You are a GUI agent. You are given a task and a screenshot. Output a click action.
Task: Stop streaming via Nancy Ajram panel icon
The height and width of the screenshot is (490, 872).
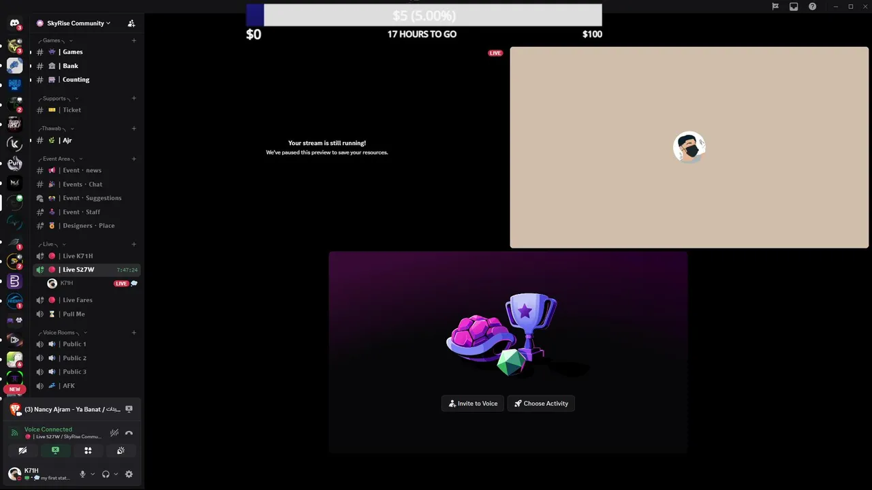click(129, 409)
